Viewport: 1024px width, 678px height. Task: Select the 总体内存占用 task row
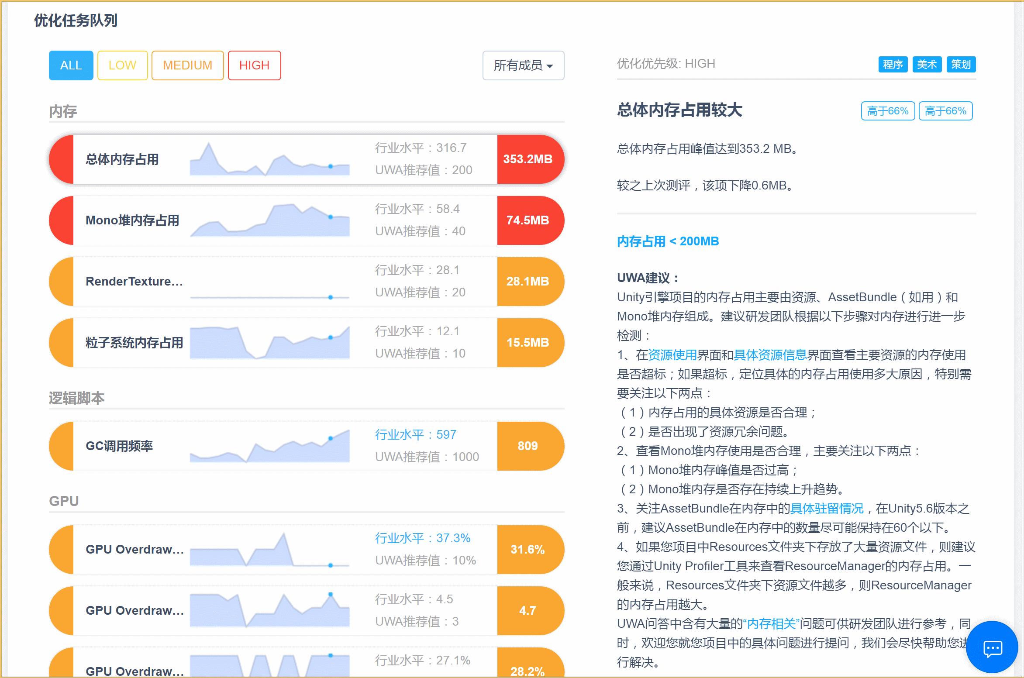(307, 159)
